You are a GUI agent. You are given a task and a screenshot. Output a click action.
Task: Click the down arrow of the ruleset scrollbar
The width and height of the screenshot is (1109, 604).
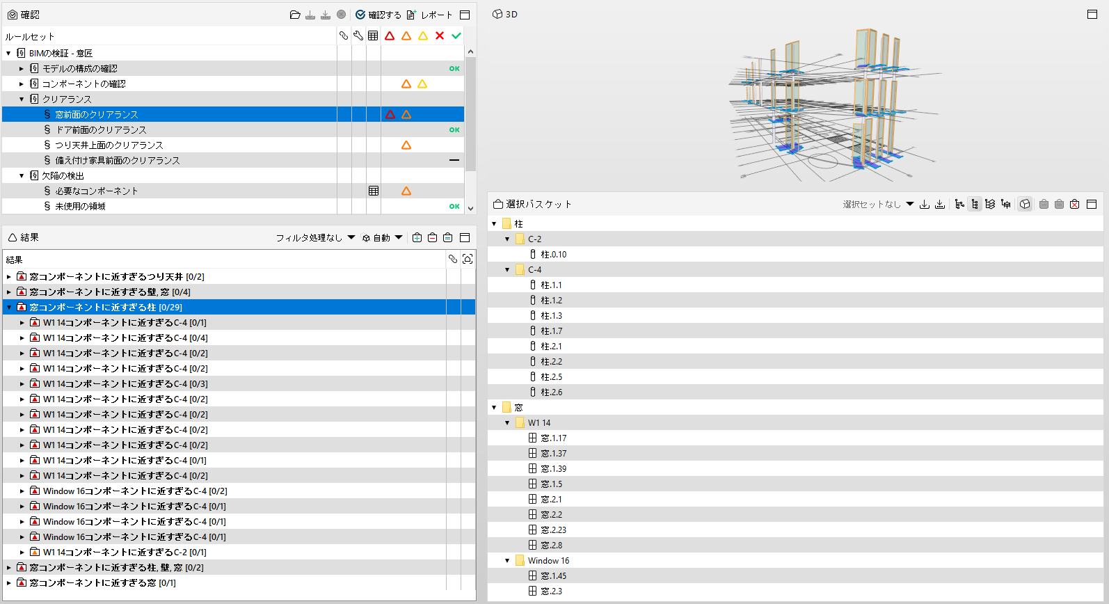pos(470,208)
